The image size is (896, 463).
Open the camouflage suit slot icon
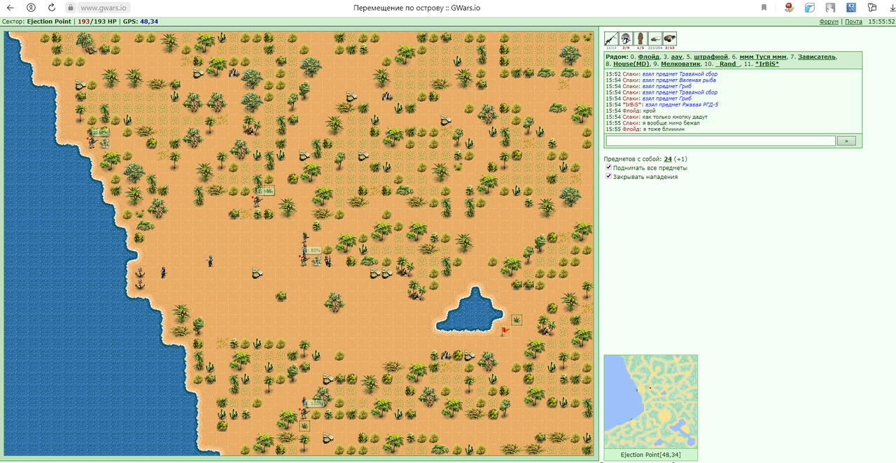tap(640, 38)
